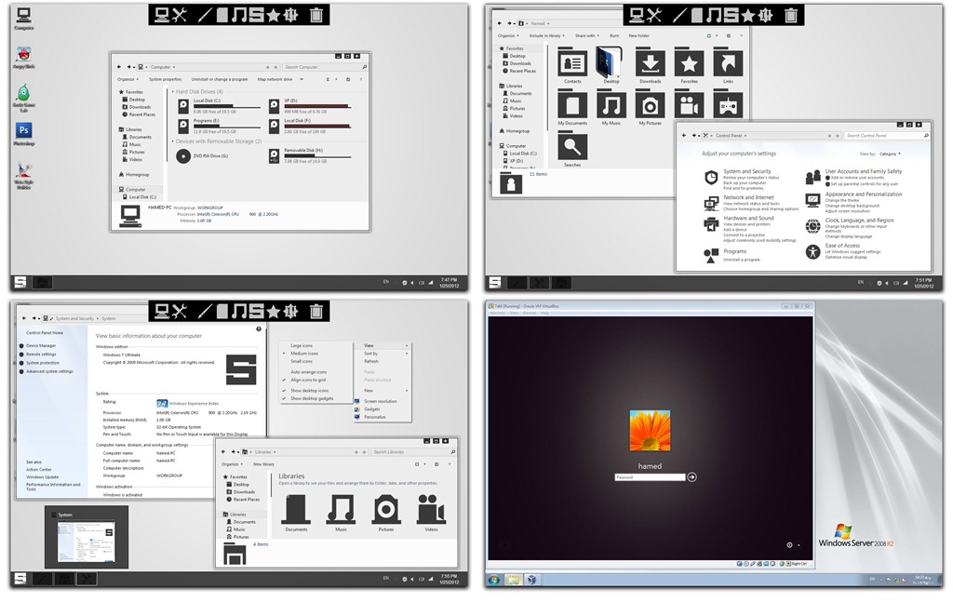The width and height of the screenshot is (953, 602).
Task: Open the Documents library large icon
Action: click(296, 509)
